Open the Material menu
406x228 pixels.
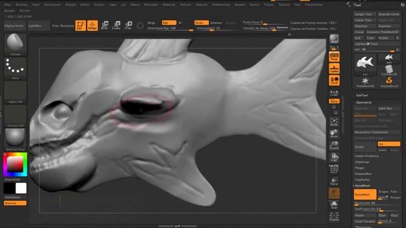click(x=169, y=4)
